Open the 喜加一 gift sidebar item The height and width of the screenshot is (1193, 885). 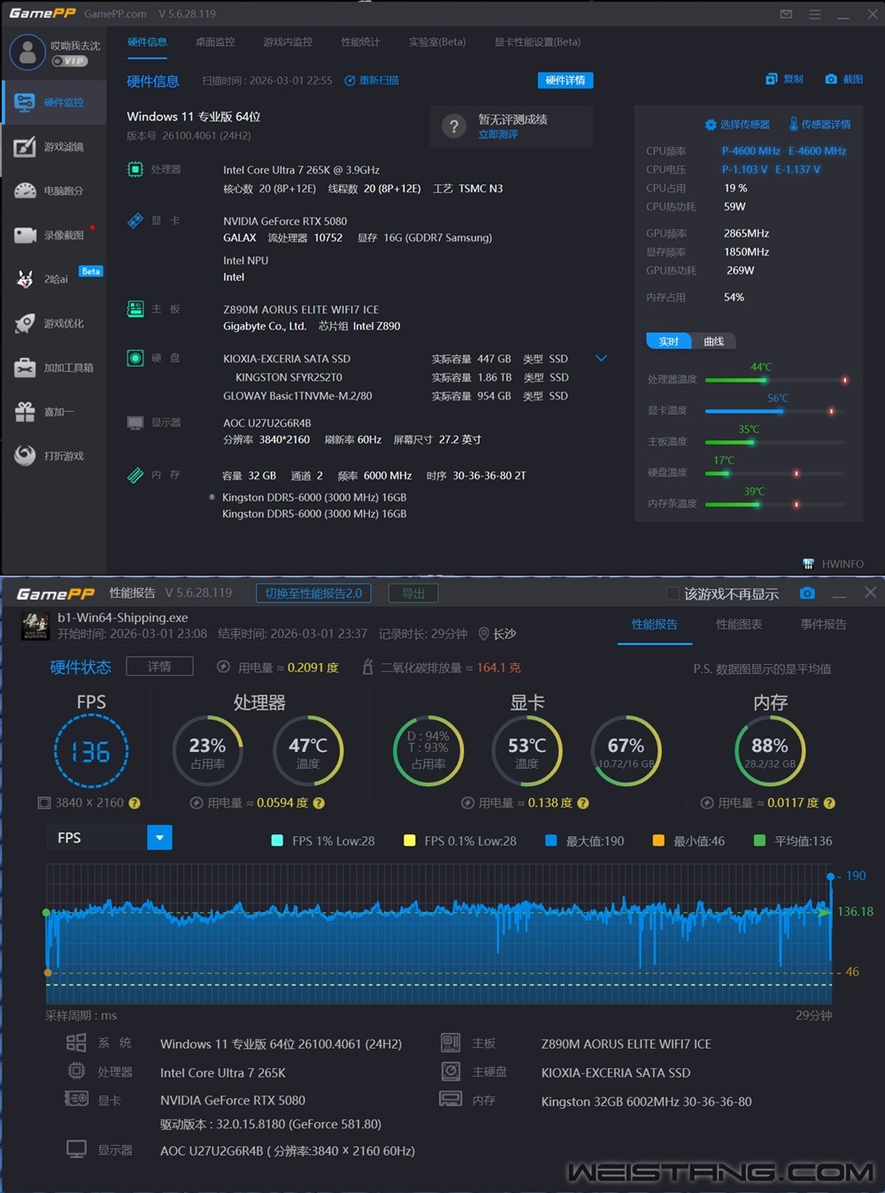53,412
